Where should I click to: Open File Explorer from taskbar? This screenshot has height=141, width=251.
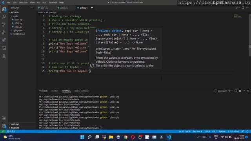pyautogui.click(x=111, y=137)
